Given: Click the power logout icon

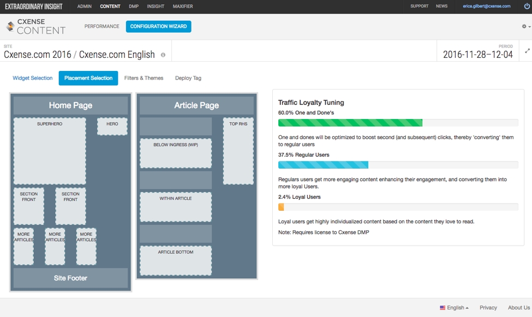Looking at the screenshot, I should (x=527, y=6).
